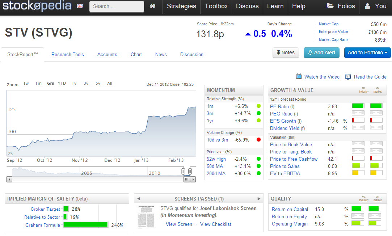Set chart zoom to 1m
392x236 pixels.
pos(38,84)
